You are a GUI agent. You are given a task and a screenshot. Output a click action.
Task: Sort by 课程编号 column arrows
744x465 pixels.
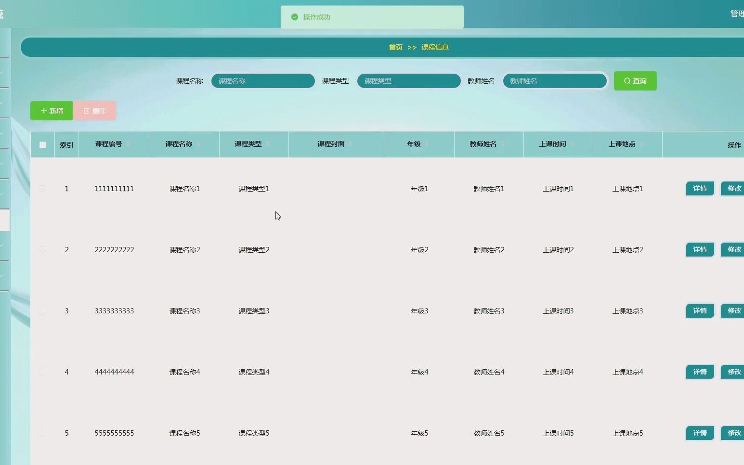[128, 144]
